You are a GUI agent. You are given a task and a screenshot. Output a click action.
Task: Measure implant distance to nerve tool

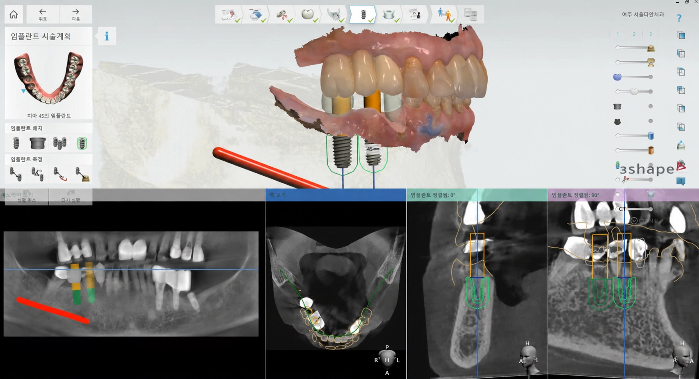[x=60, y=174]
